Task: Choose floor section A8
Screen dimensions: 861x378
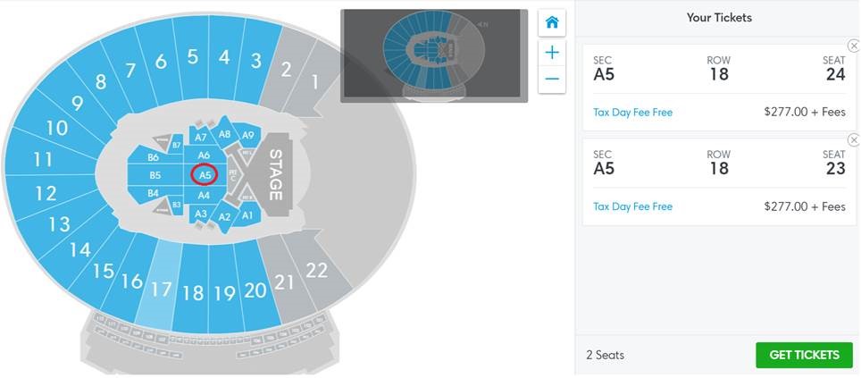Action: pos(225,135)
